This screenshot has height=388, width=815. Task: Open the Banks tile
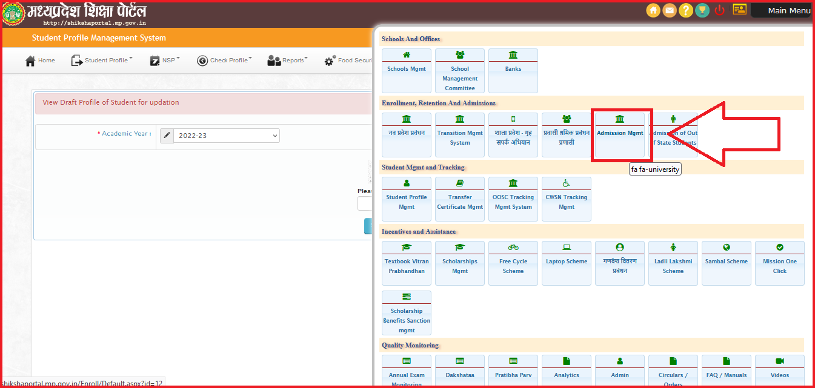pyautogui.click(x=513, y=70)
